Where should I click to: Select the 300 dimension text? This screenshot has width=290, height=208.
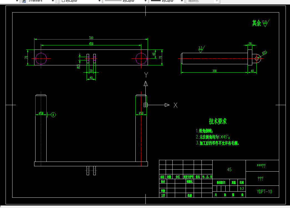coord(214,71)
